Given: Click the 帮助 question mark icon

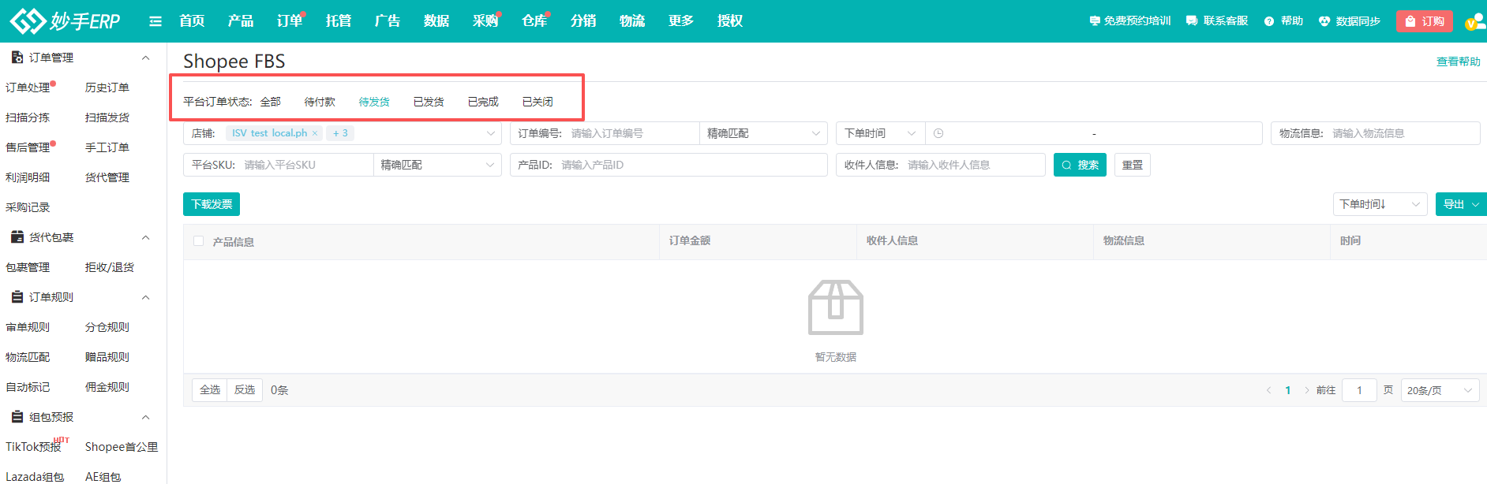Looking at the screenshot, I should click(x=1269, y=21).
